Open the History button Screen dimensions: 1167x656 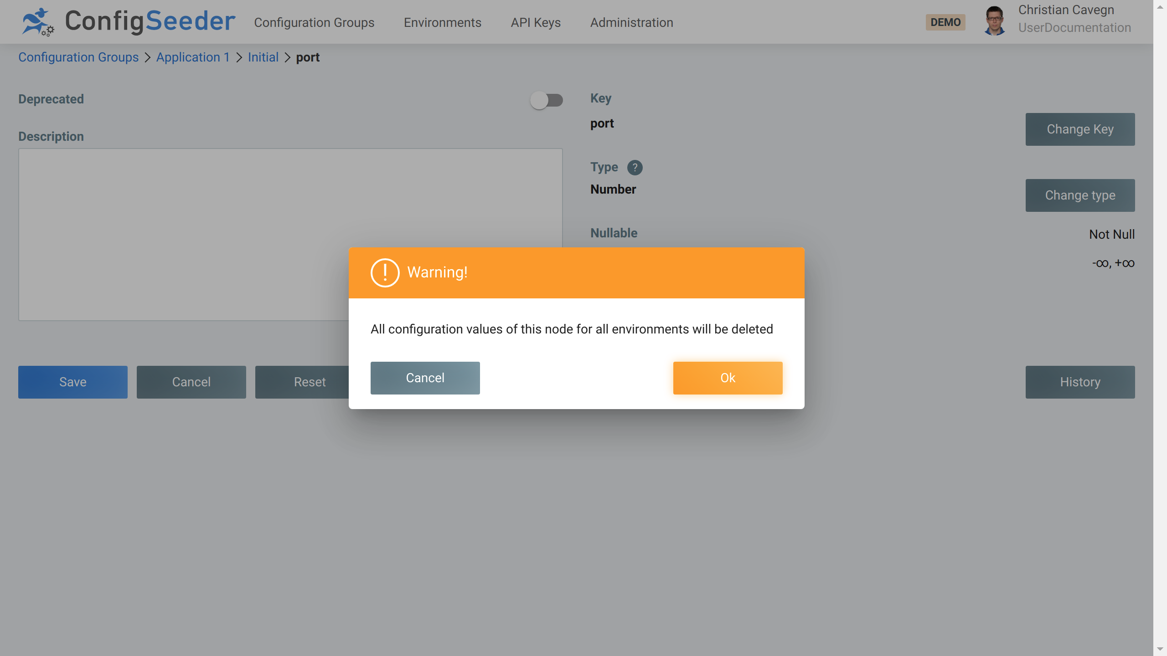[1080, 382]
